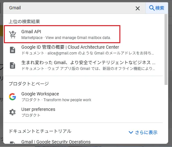Click the ドキュメントとチュートリアル section heading
The width and height of the screenshot is (172, 147).
tap(40, 131)
